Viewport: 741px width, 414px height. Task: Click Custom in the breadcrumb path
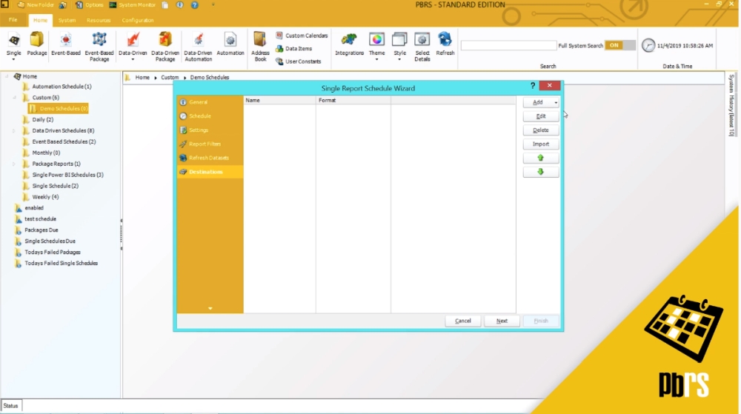click(x=170, y=78)
